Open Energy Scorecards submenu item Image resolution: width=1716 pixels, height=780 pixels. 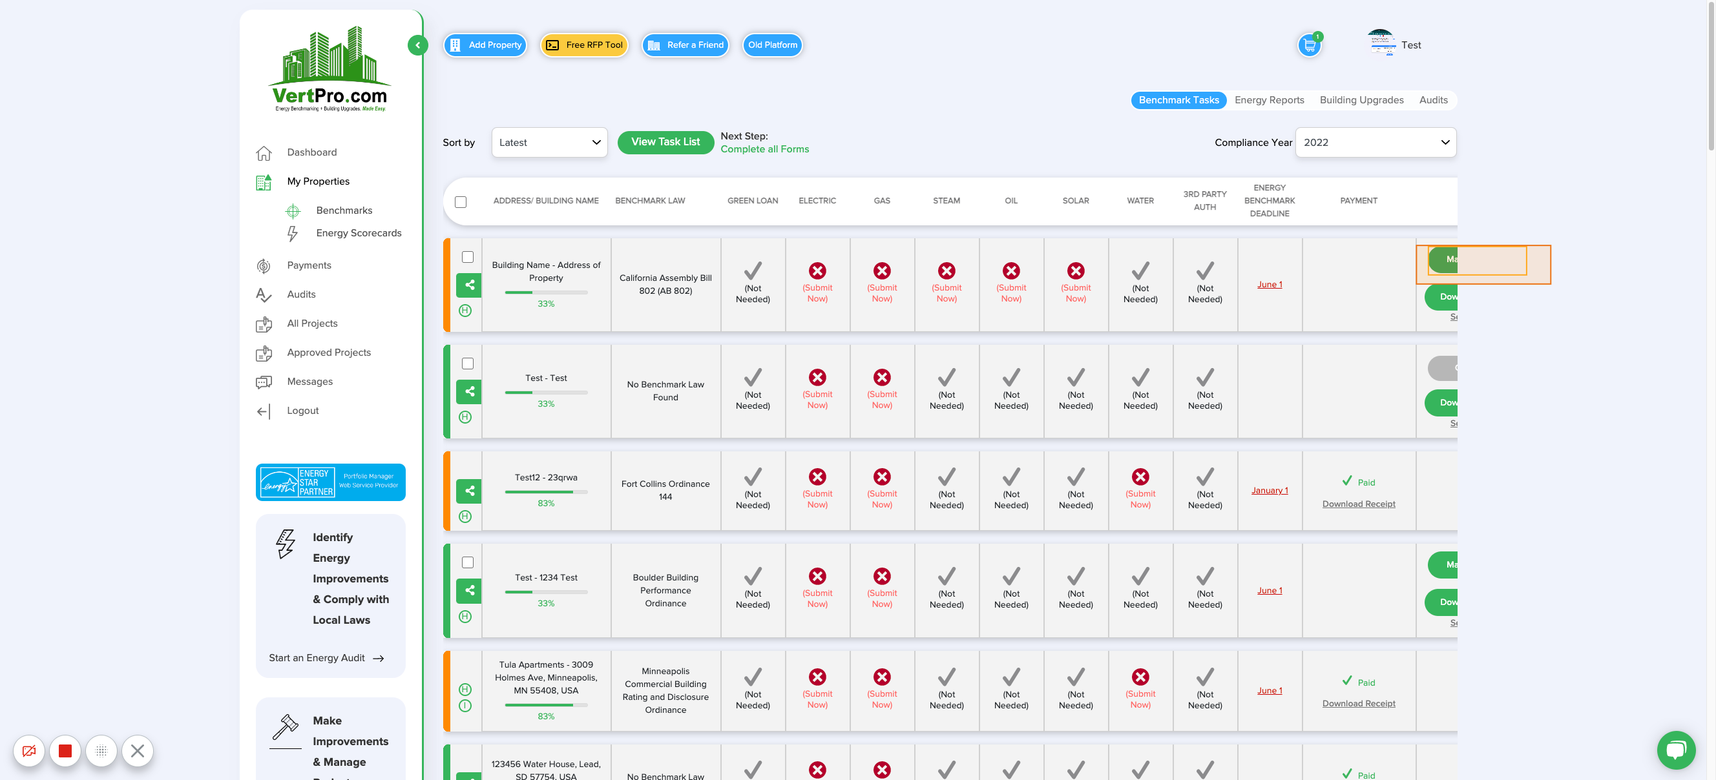(359, 233)
